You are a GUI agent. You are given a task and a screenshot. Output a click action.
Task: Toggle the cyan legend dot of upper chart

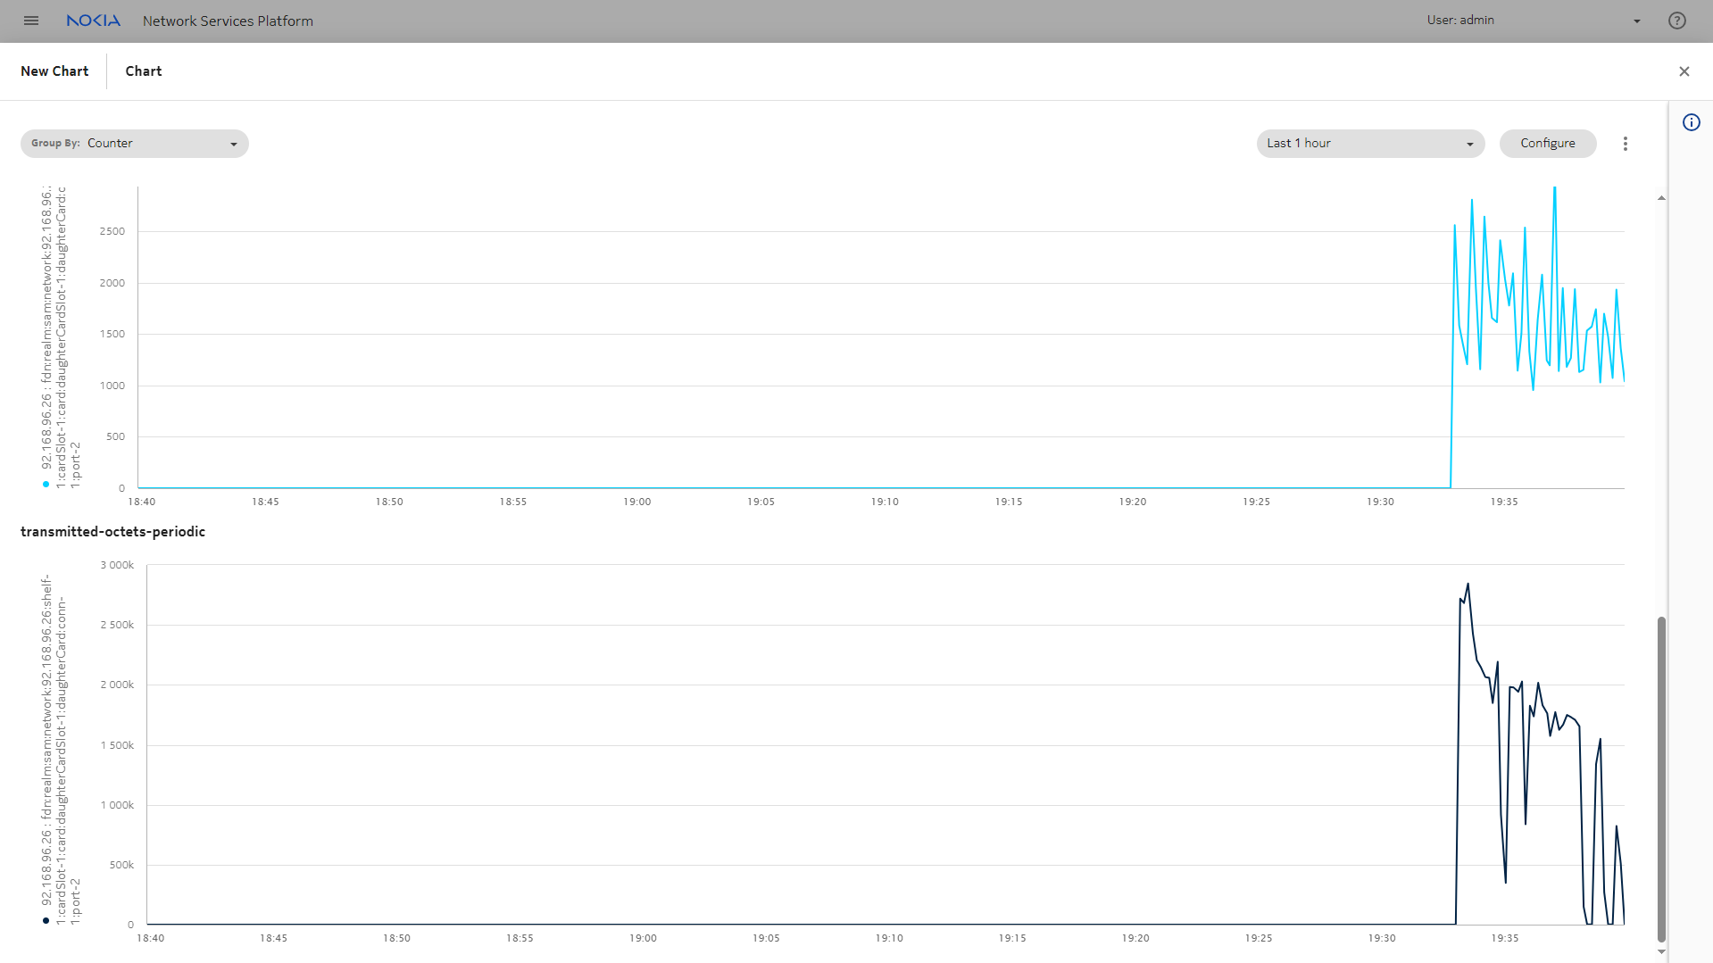pos(46,485)
